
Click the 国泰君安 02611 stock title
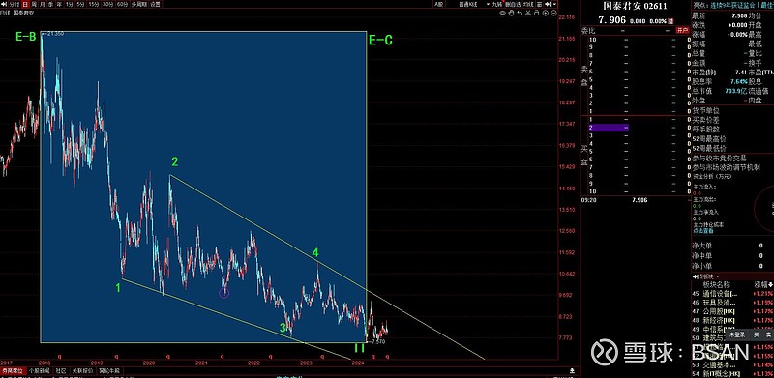[x=635, y=6]
